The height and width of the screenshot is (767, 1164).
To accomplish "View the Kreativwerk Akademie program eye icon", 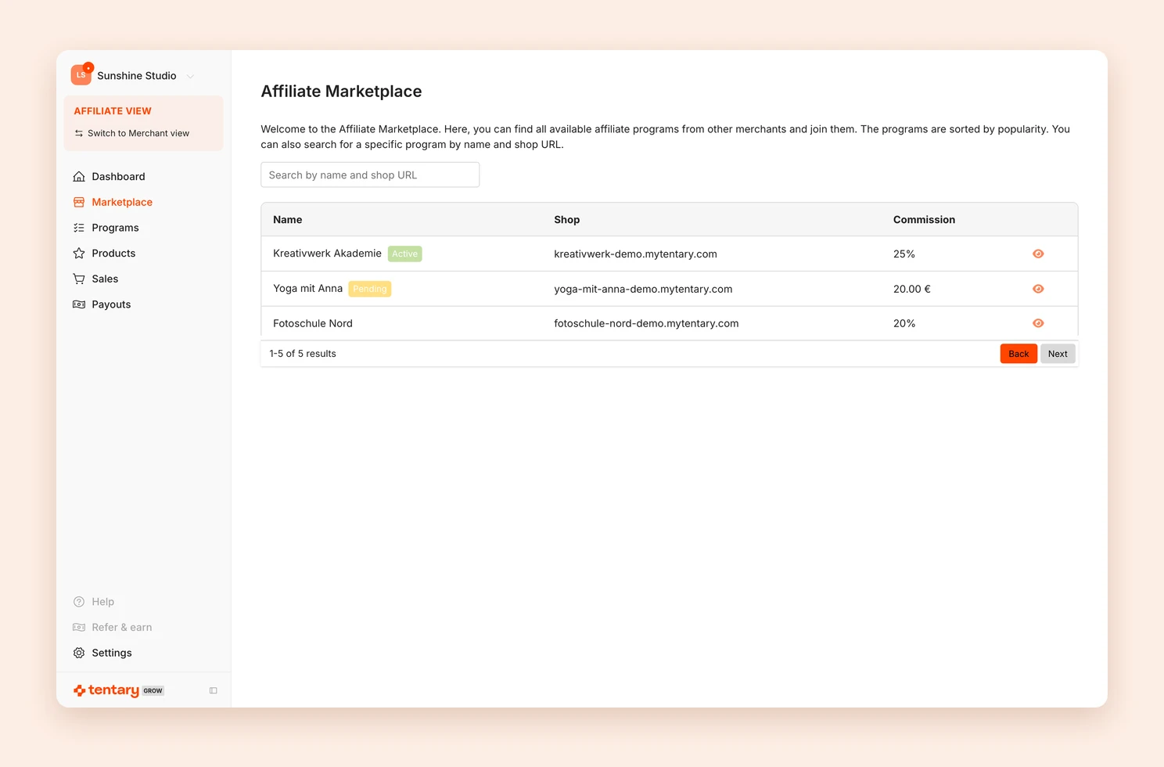I will (x=1038, y=254).
